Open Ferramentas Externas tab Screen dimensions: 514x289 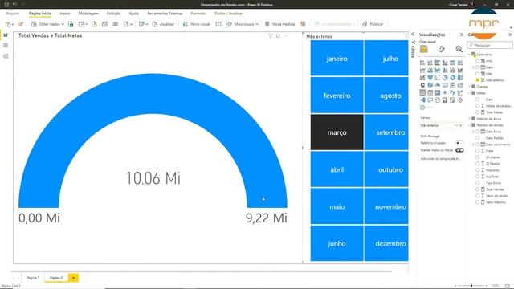pyautogui.click(x=165, y=14)
